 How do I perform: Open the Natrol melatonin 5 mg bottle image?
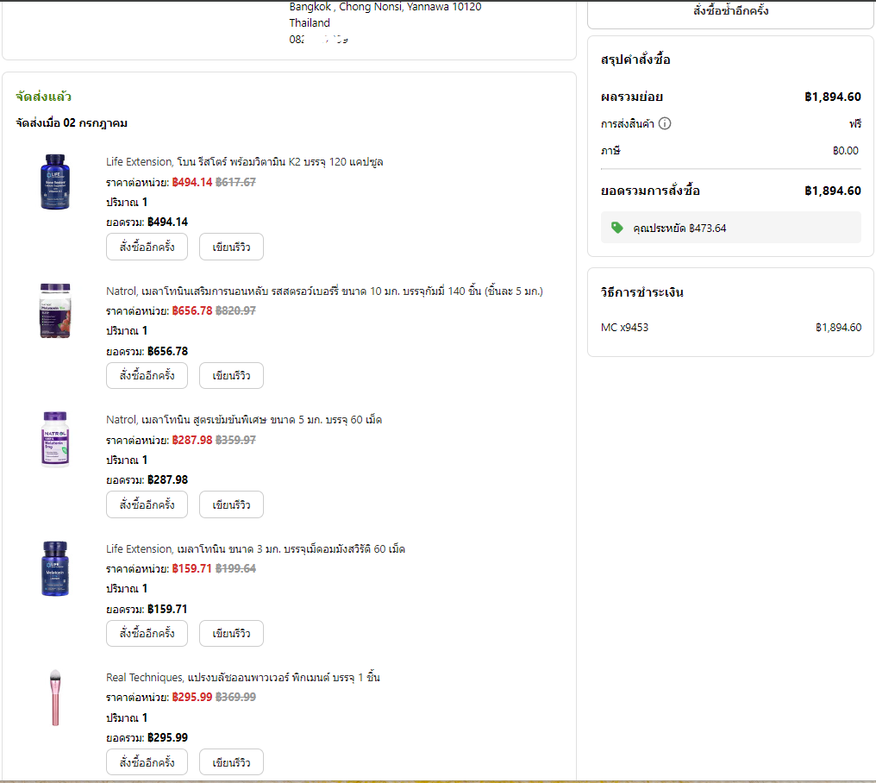tap(55, 439)
